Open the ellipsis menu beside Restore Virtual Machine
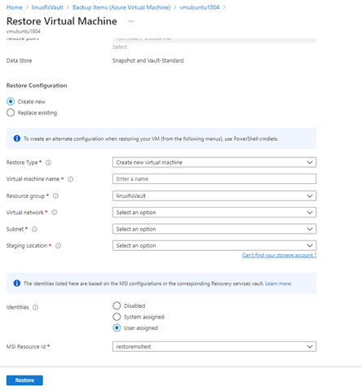Image resolution: width=361 pixels, height=391 pixels. pos(130,21)
